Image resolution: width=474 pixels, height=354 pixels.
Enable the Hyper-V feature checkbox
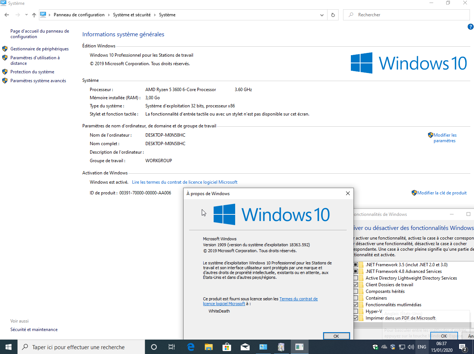[x=356, y=311]
